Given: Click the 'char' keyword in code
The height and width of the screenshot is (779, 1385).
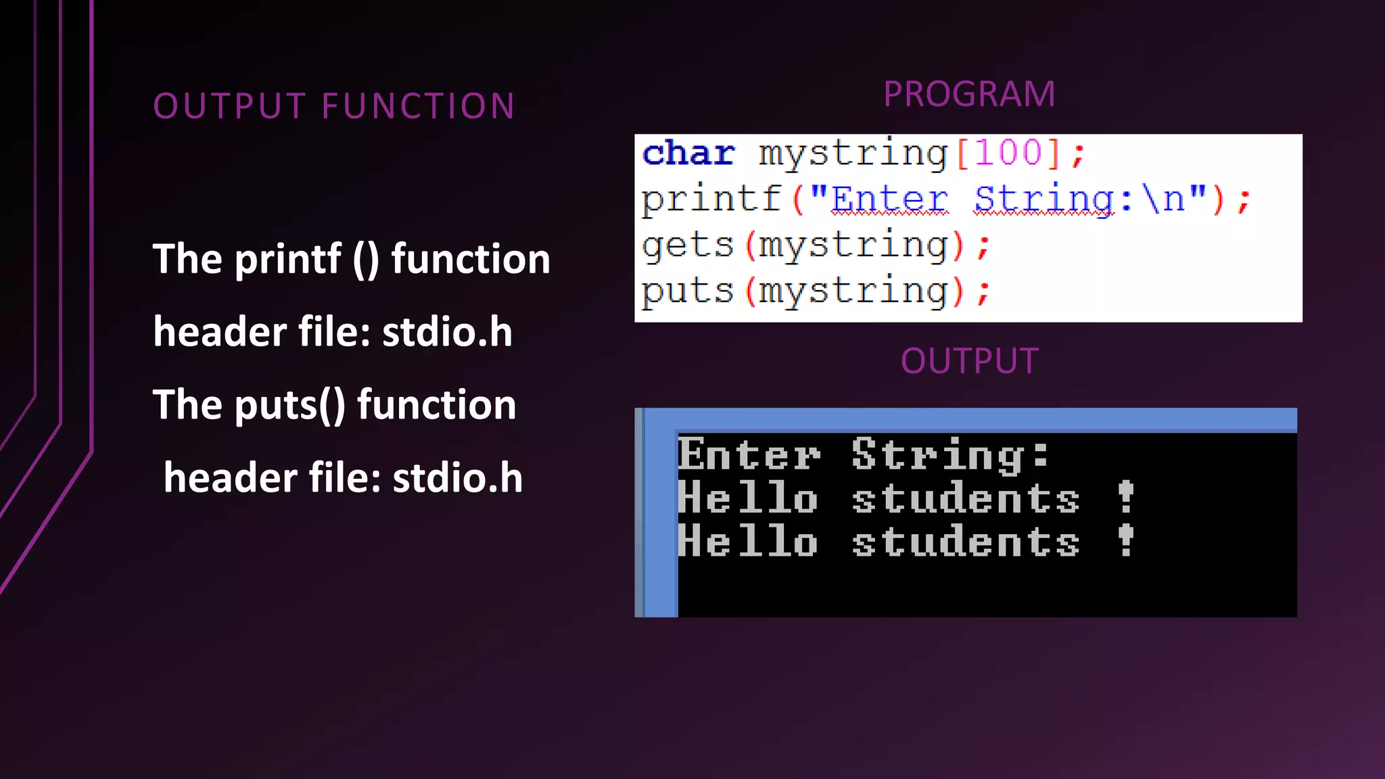Looking at the screenshot, I should [x=688, y=154].
